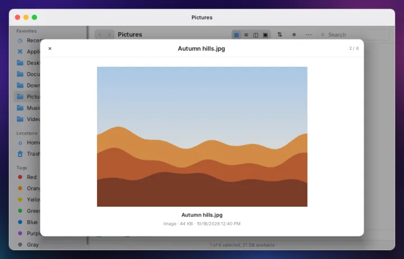The width and height of the screenshot is (404, 259).
Task: Click the '2 / 6' counter
Action: tap(353, 48)
